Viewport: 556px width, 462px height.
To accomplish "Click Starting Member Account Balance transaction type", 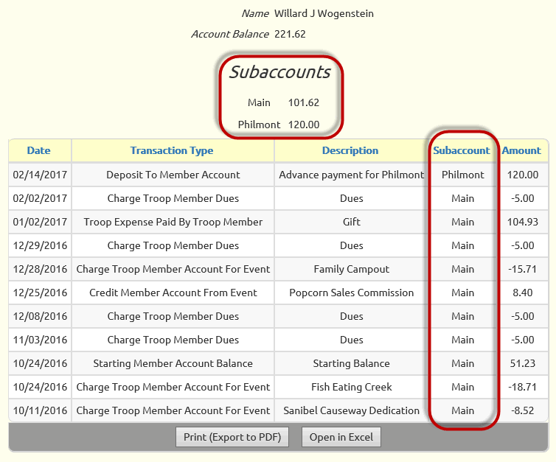I will [x=173, y=363].
